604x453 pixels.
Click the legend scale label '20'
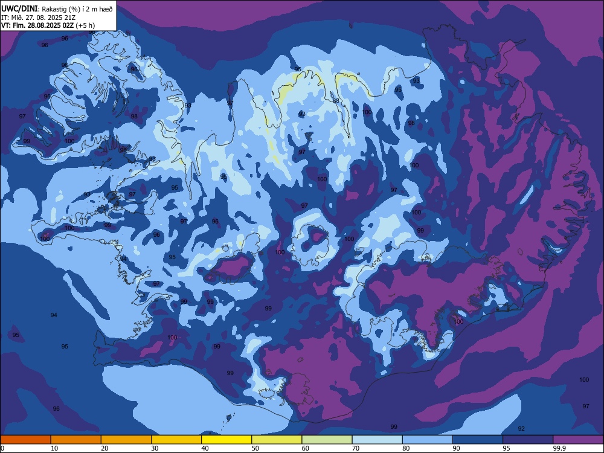click(104, 448)
